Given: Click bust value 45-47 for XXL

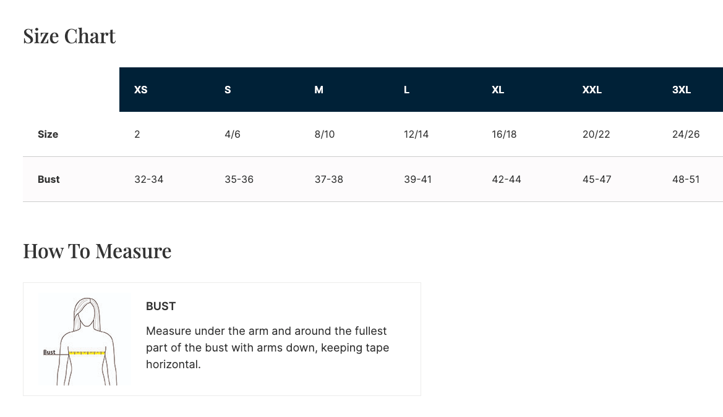Looking at the screenshot, I should pyautogui.click(x=597, y=179).
